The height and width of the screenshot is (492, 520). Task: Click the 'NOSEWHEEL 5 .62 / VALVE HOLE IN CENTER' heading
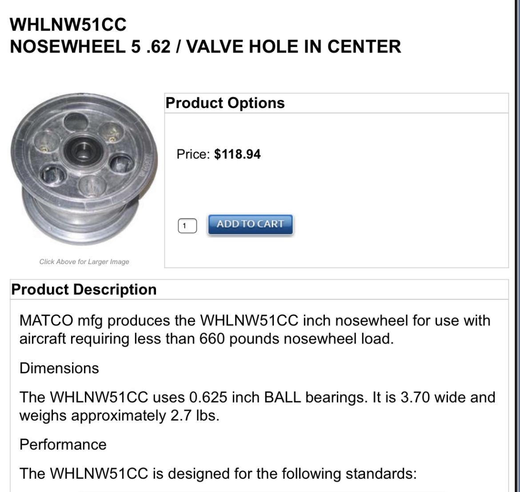coord(205,47)
